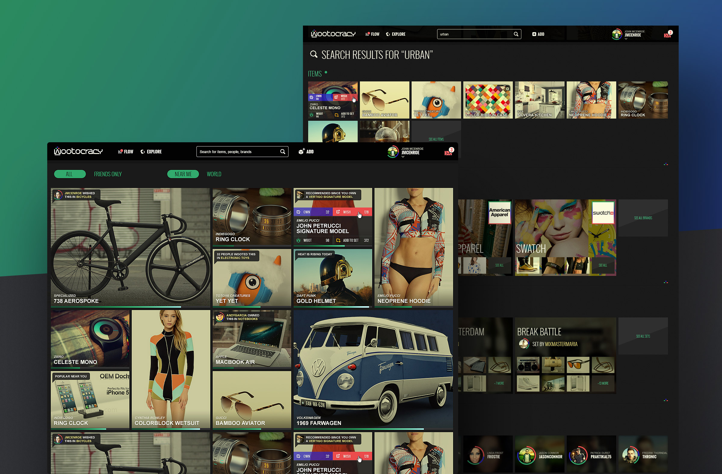Click the Wootocracy logo in the front window
This screenshot has width=722, height=474.
pyautogui.click(x=78, y=151)
